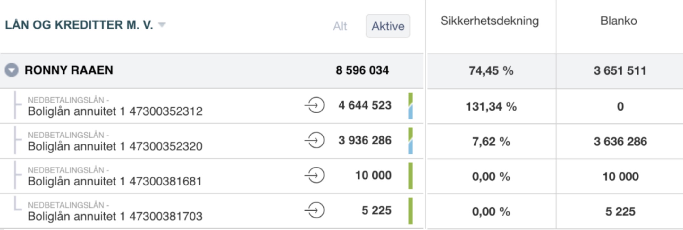Click arrow icon for loan 47300381681
Viewport: 683px width, 230px height.
tap(315, 176)
